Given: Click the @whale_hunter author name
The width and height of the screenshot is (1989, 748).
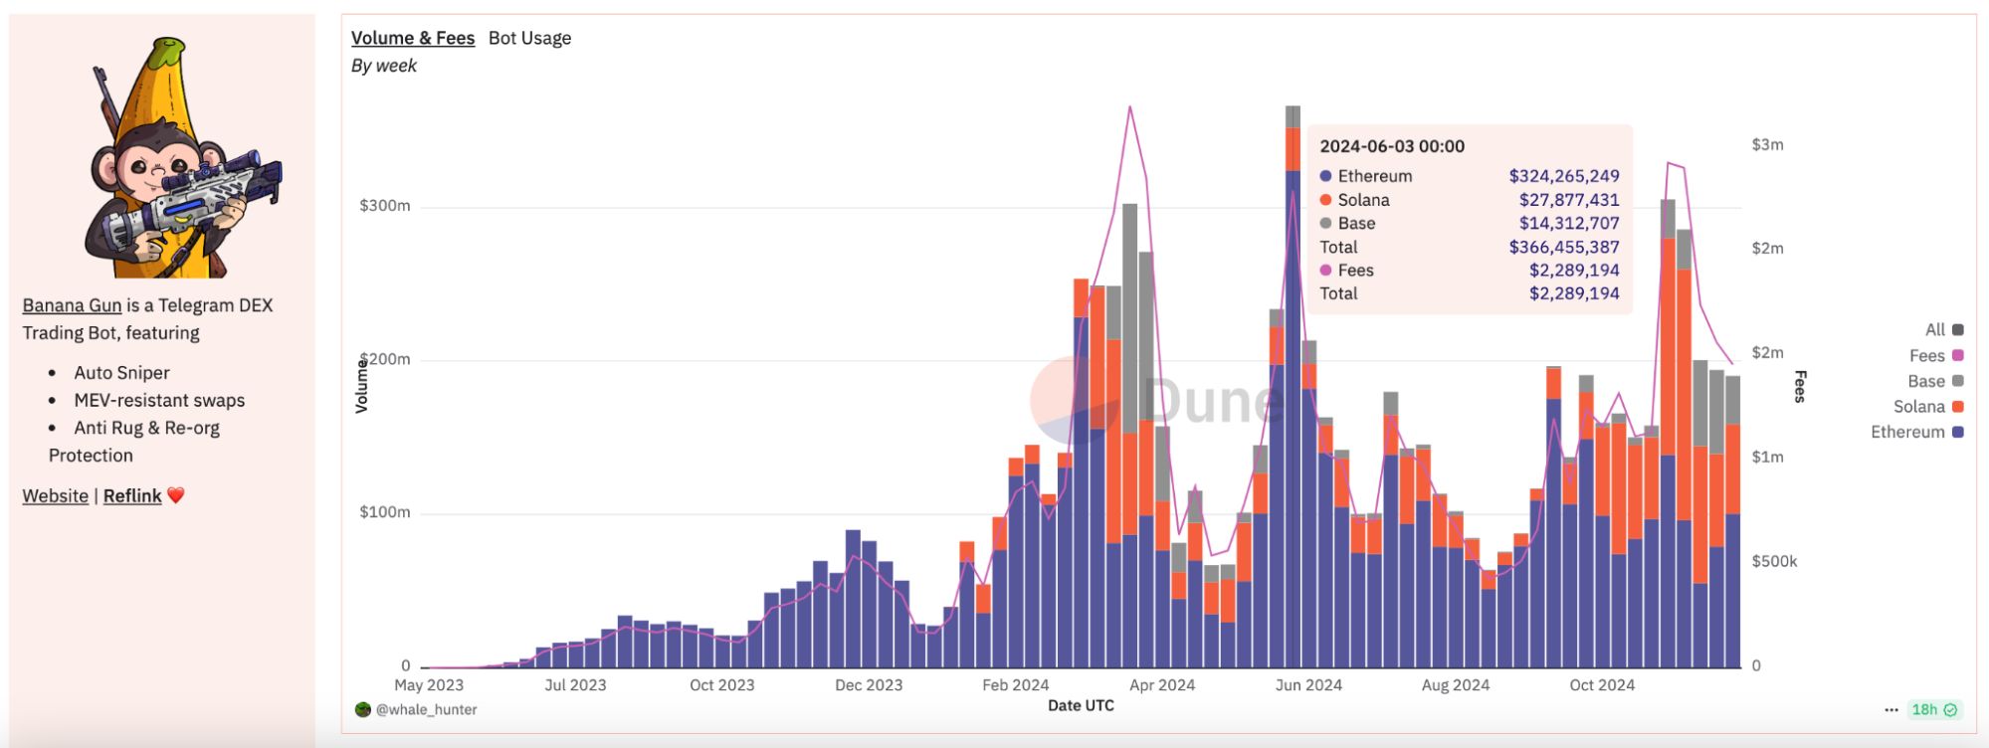Looking at the screenshot, I should pyautogui.click(x=426, y=709).
